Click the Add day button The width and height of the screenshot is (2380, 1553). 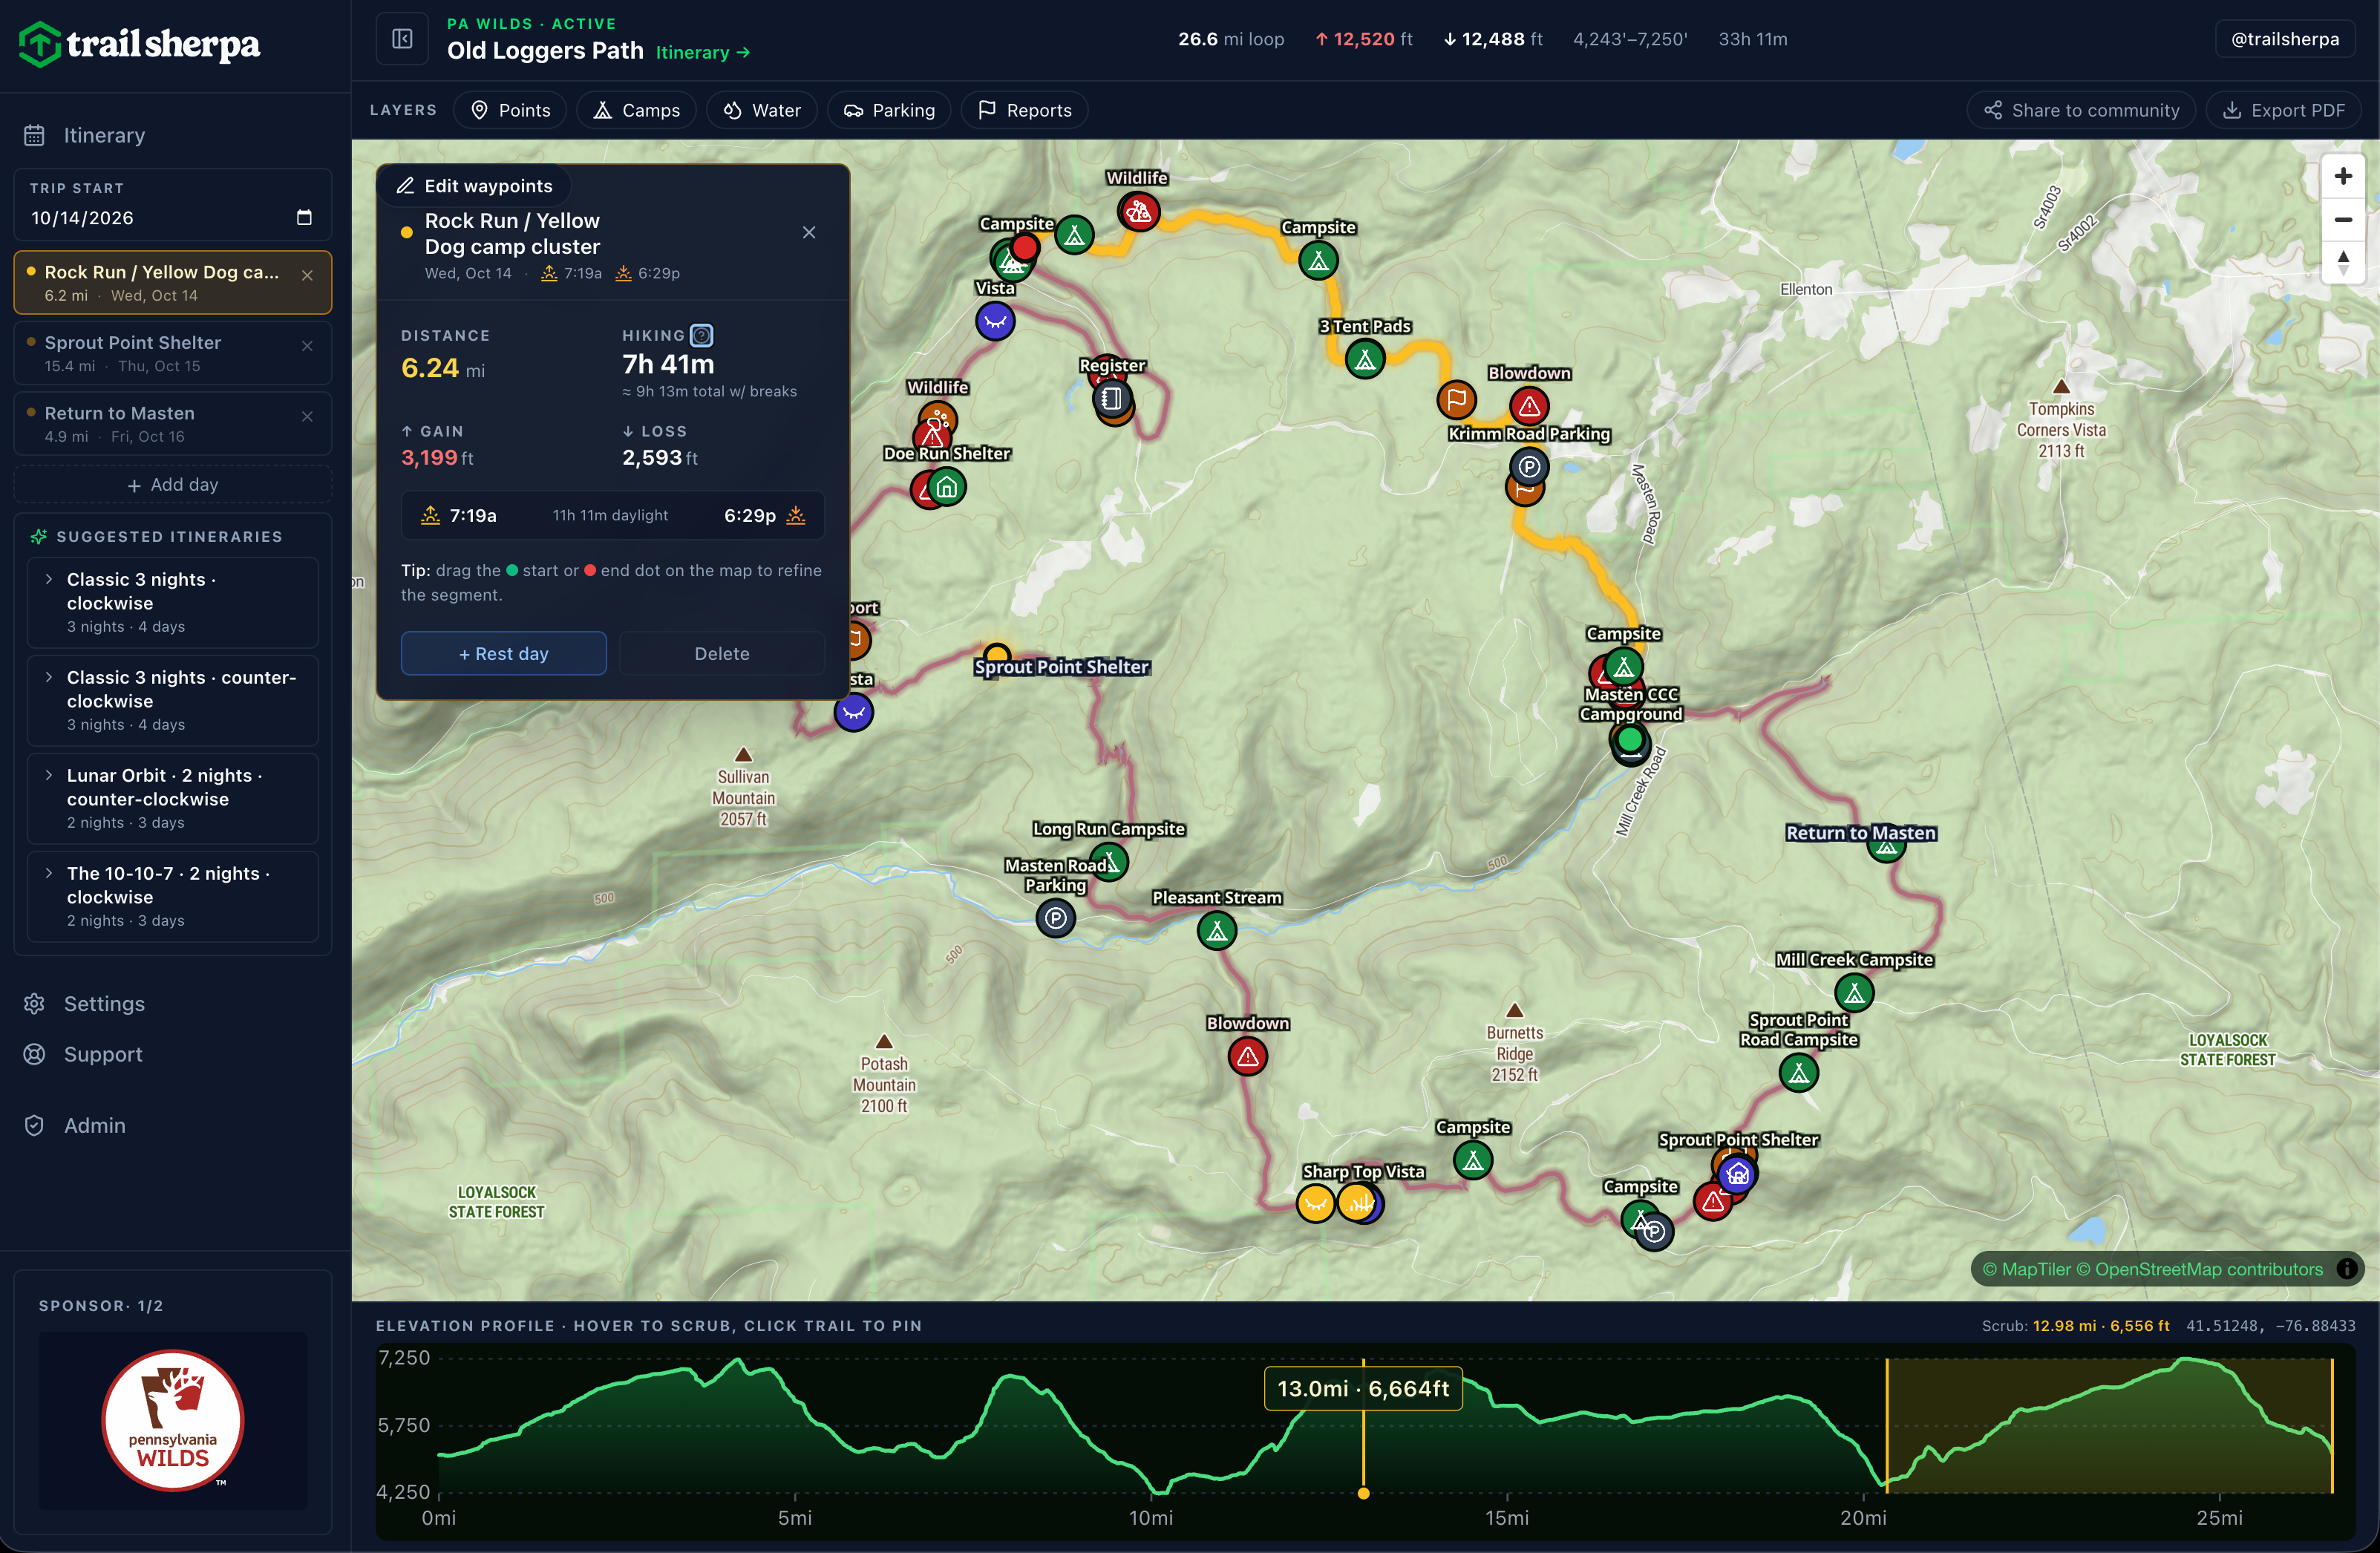point(173,485)
